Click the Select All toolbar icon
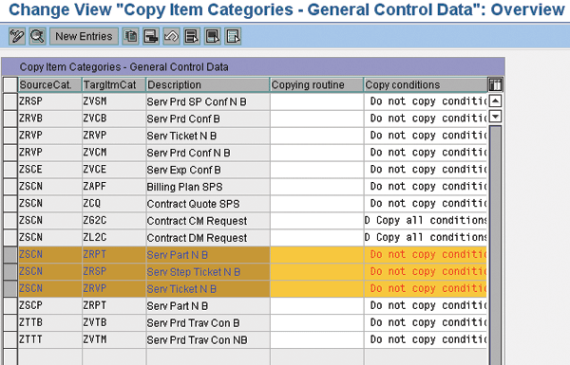The image size is (570, 365). coord(192,36)
